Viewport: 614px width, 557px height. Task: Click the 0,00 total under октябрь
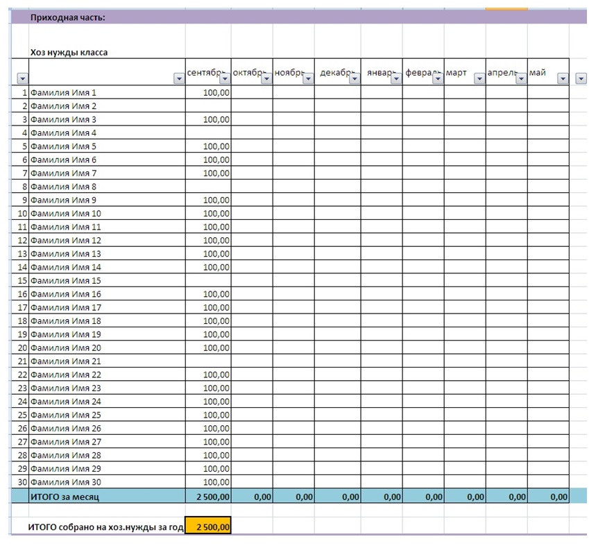(252, 497)
